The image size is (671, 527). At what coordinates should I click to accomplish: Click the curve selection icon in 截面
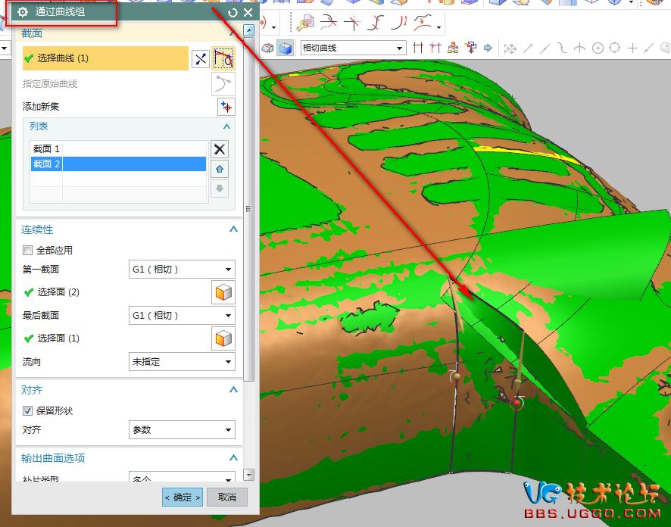pos(223,58)
